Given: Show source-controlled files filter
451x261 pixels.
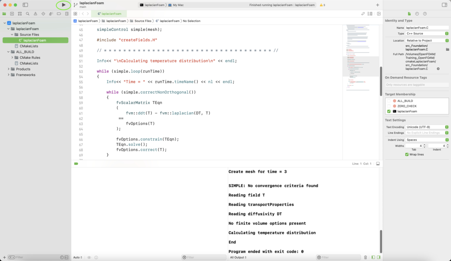Looking at the screenshot, I should (67, 257).
